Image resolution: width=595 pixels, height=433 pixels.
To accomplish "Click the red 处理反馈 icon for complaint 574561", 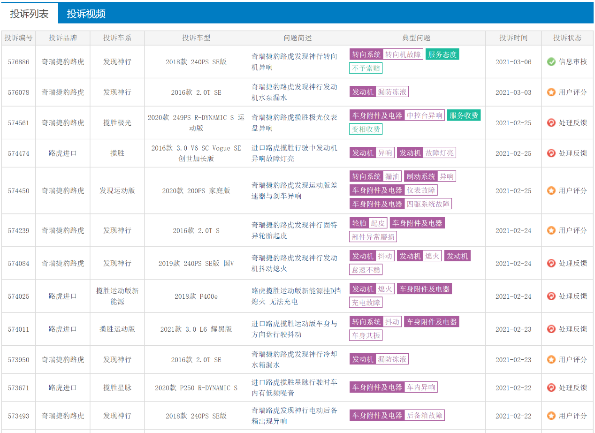I will coord(551,122).
